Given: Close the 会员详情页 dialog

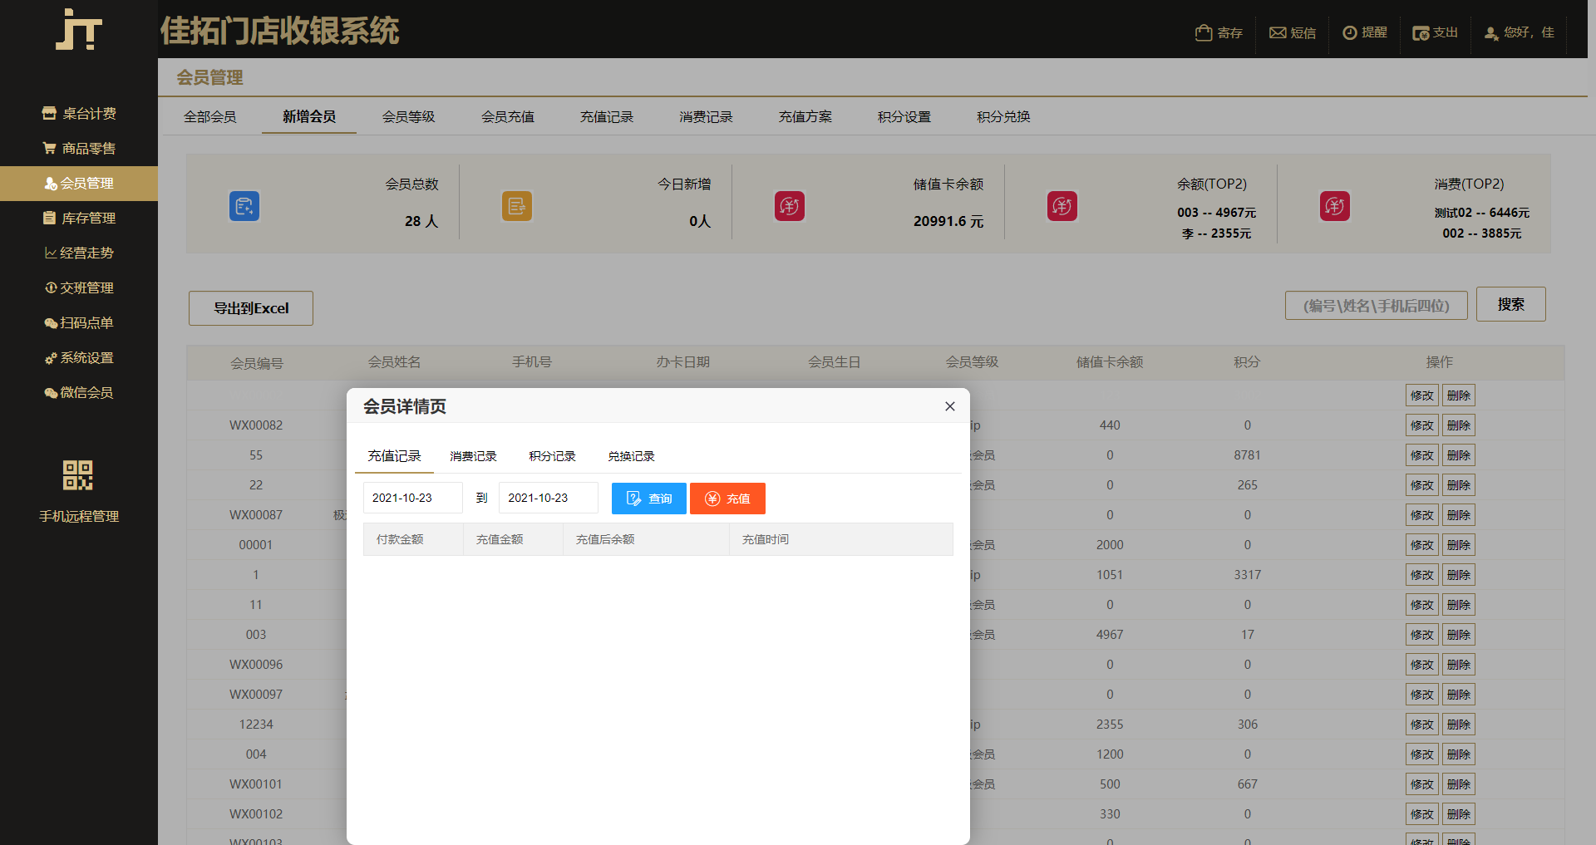Looking at the screenshot, I should point(950,406).
